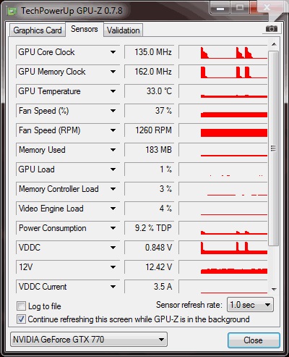Minimize the GPU-Z window
The image size is (289, 357).
(x=220, y=9)
